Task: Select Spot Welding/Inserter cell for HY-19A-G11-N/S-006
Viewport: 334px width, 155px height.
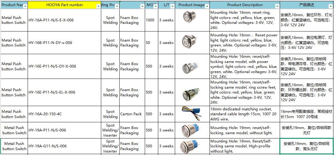Action: [110, 146]
